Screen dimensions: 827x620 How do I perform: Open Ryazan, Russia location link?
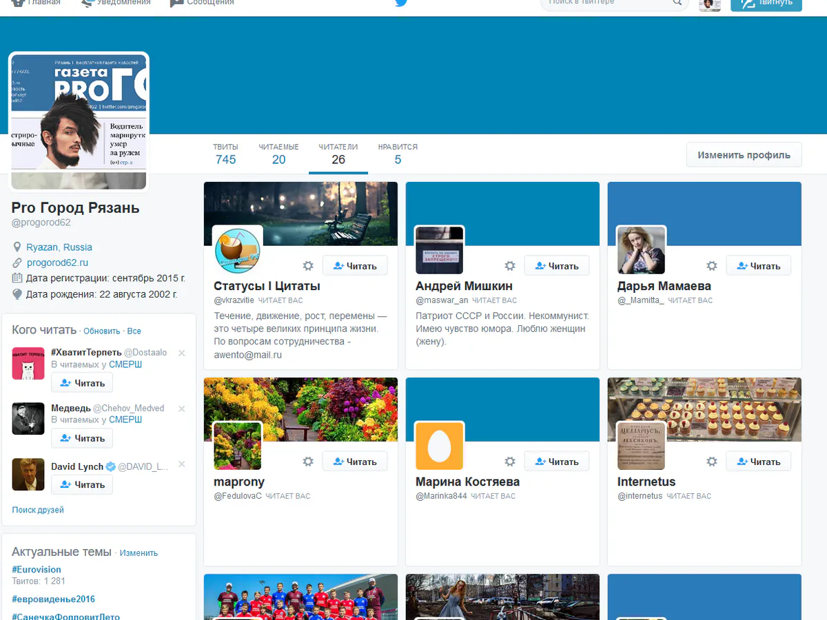pos(59,247)
